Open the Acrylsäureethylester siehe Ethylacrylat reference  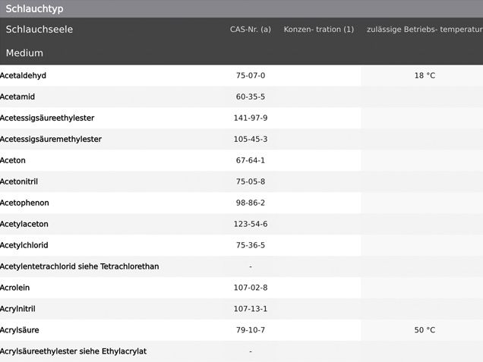73,351
